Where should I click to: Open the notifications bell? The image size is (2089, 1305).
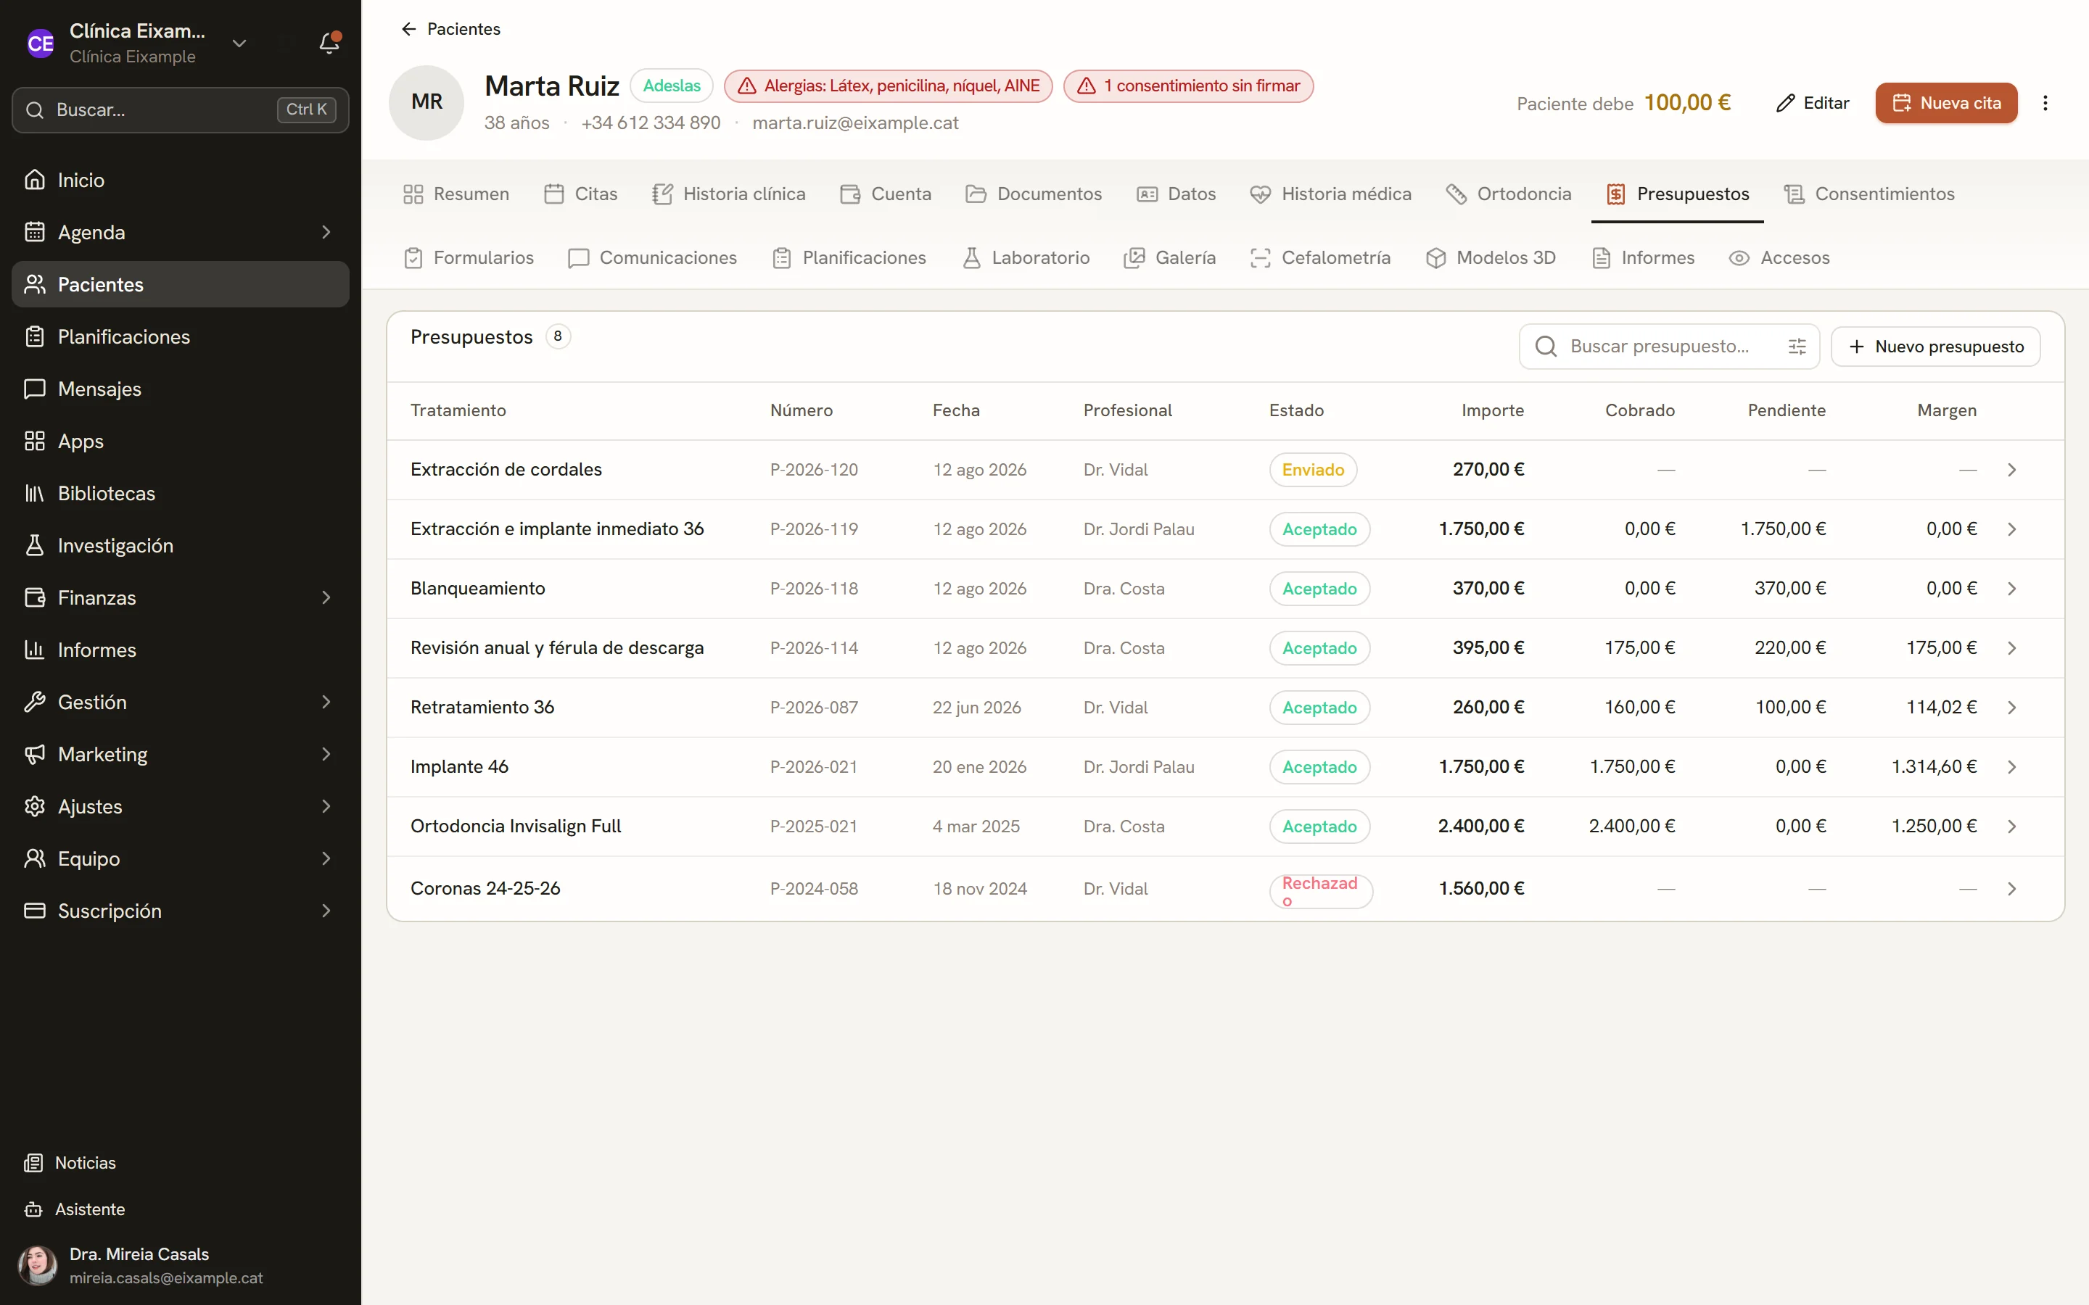329,42
